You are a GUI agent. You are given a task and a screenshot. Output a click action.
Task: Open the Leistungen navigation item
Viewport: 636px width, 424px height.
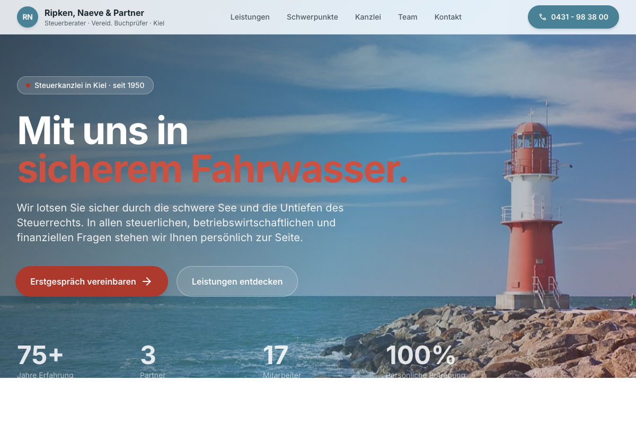coord(250,17)
